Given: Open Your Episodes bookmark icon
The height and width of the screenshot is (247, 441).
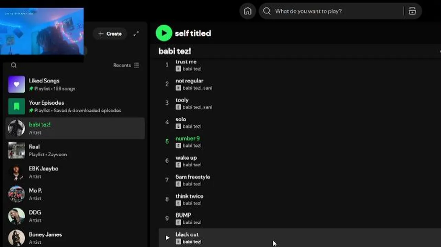Looking at the screenshot, I should pyautogui.click(x=16, y=106).
